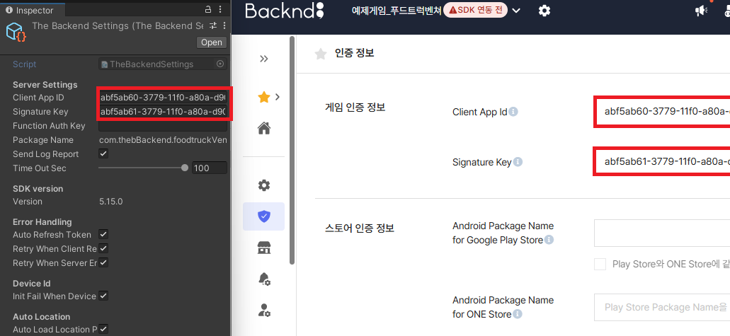
Task: Toggle Init Fail When Device checkbox
Action: 103,296
